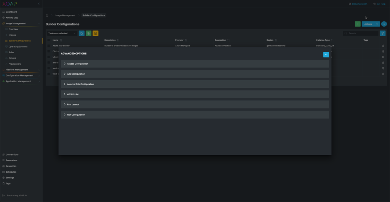Click the green plus add builder button
The width and height of the screenshot is (390, 202).
pos(357,24)
